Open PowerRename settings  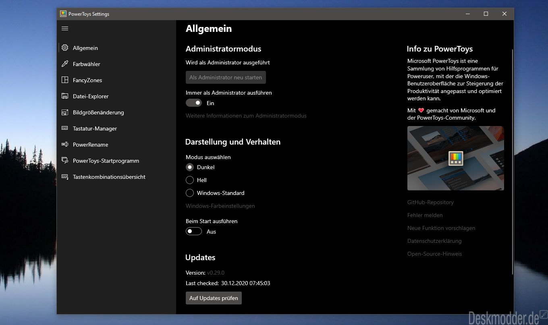[116, 145]
